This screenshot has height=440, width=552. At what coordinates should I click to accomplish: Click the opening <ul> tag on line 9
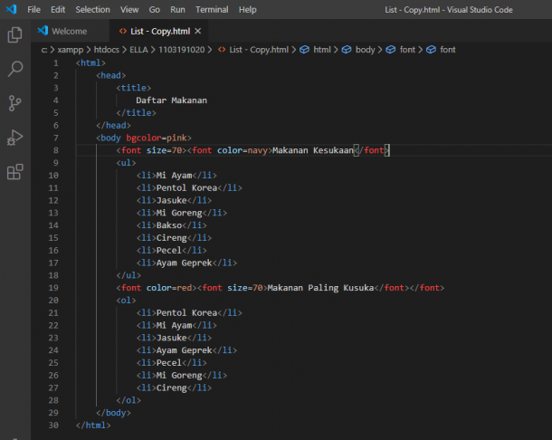pyautogui.click(x=126, y=163)
